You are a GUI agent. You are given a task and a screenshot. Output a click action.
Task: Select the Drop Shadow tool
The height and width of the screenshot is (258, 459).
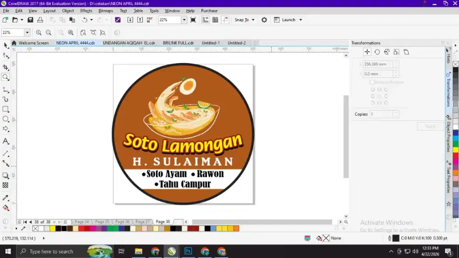click(6, 175)
